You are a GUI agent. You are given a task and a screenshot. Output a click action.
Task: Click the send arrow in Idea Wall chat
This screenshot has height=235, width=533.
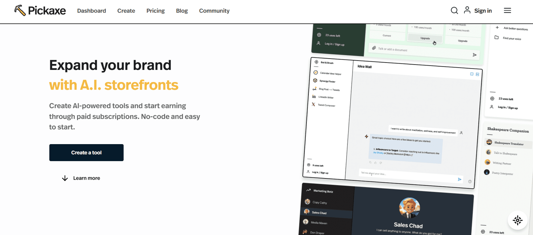(x=459, y=179)
